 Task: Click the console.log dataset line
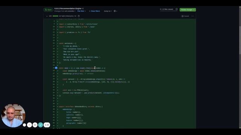91,93
